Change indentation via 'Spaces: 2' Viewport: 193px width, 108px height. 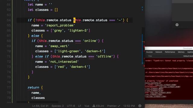pyautogui.click(x=58, y=106)
